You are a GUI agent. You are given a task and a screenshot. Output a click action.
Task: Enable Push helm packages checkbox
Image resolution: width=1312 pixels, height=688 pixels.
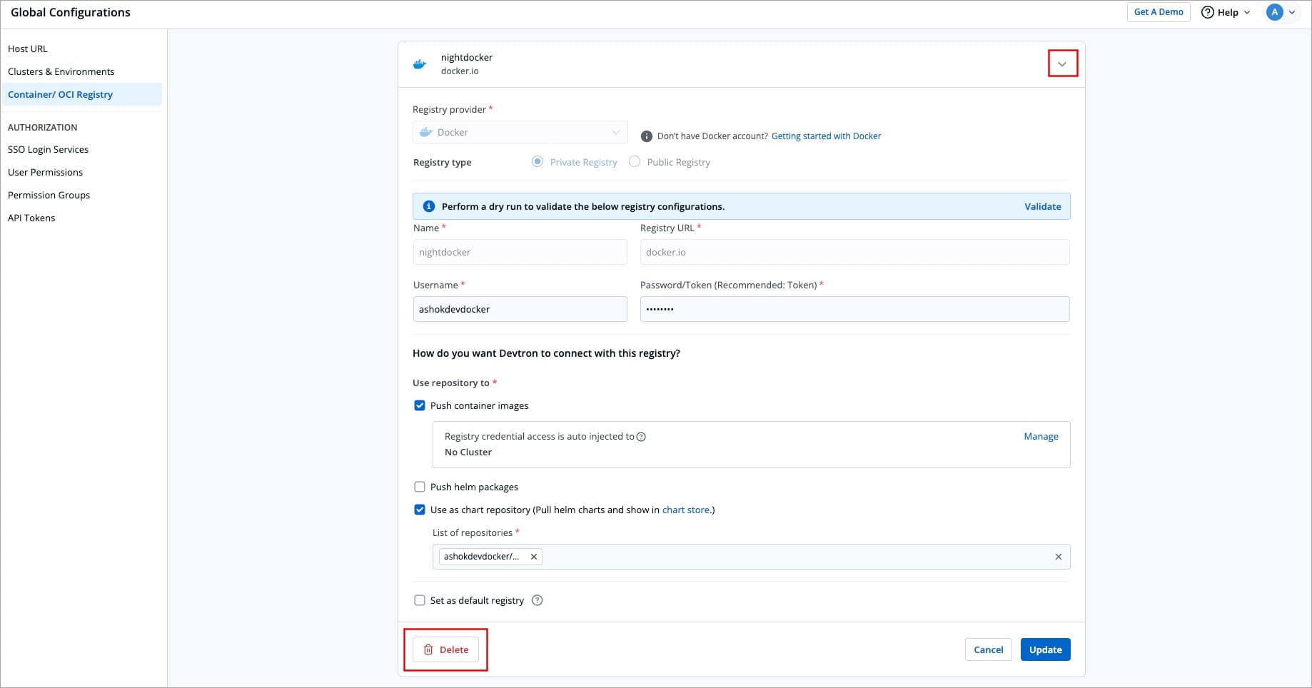(420, 487)
